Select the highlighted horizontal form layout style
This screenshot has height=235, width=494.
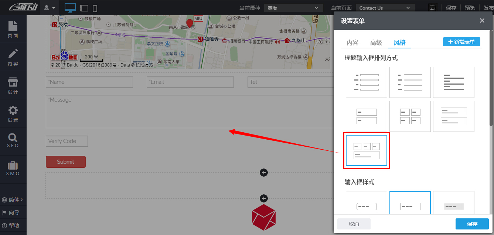click(x=366, y=150)
